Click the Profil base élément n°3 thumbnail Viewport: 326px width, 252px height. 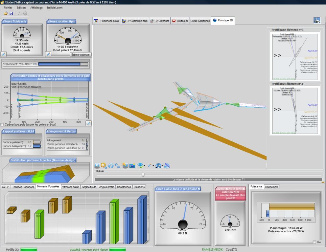pyautogui.click(x=295, y=57)
